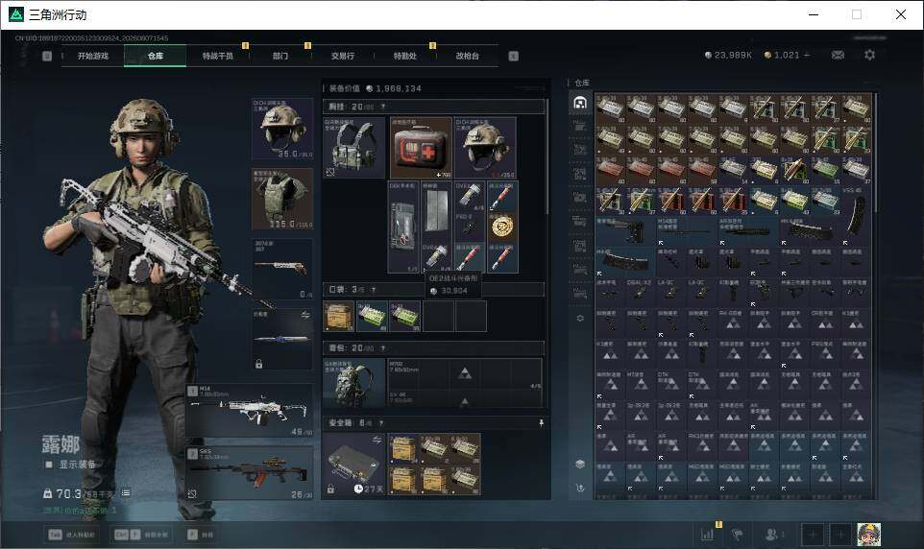Image resolution: width=924 pixels, height=549 pixels.
Task: Select the chest rig item
Action: pyautogui.click(x=354, y=148)
